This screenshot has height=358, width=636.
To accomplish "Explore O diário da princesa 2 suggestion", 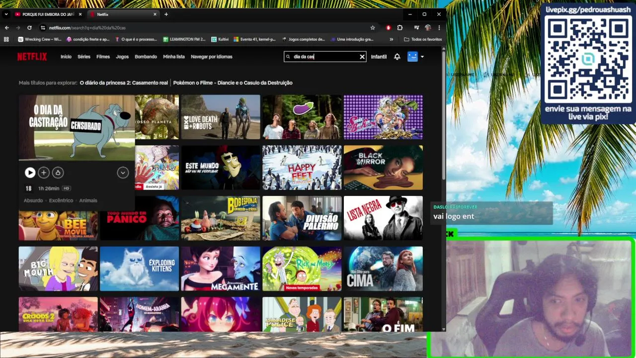I will pyautogui.click(x=124, y=83).
